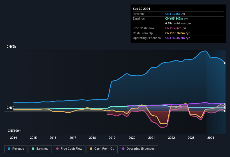Viewport: 230px width, 157px height.
Task: Click the Operating Expenses label in tooltip
Action: pyautogui.click(x=147, y=38)
